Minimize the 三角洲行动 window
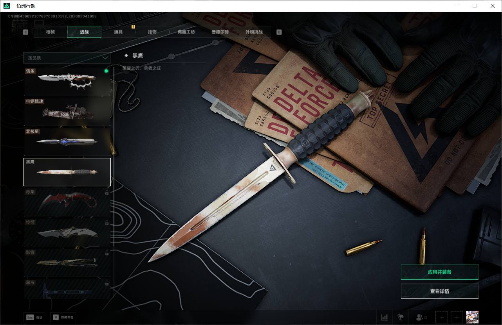Image resolution: width=502 pixels, height=325 pixels. click(457, 6)
